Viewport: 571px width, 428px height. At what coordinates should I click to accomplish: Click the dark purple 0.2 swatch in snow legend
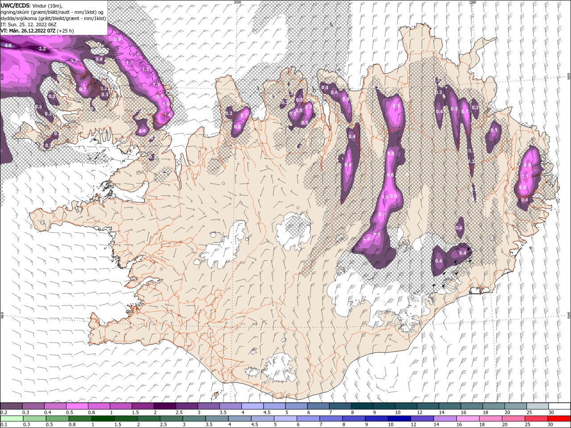point(11,406)
